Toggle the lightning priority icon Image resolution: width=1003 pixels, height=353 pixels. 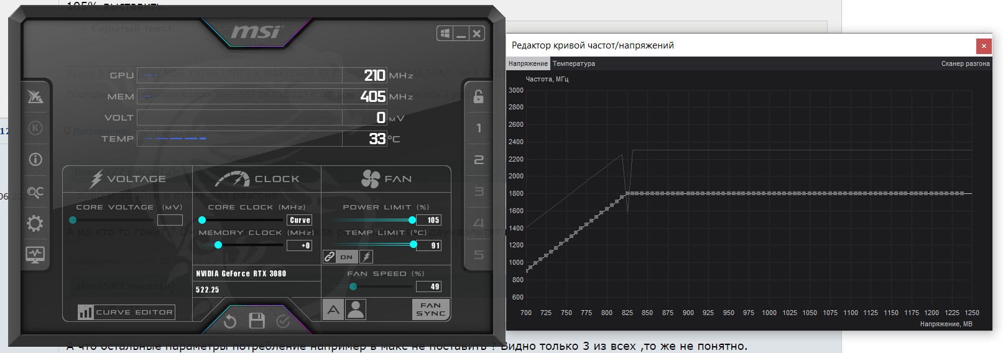366,257
